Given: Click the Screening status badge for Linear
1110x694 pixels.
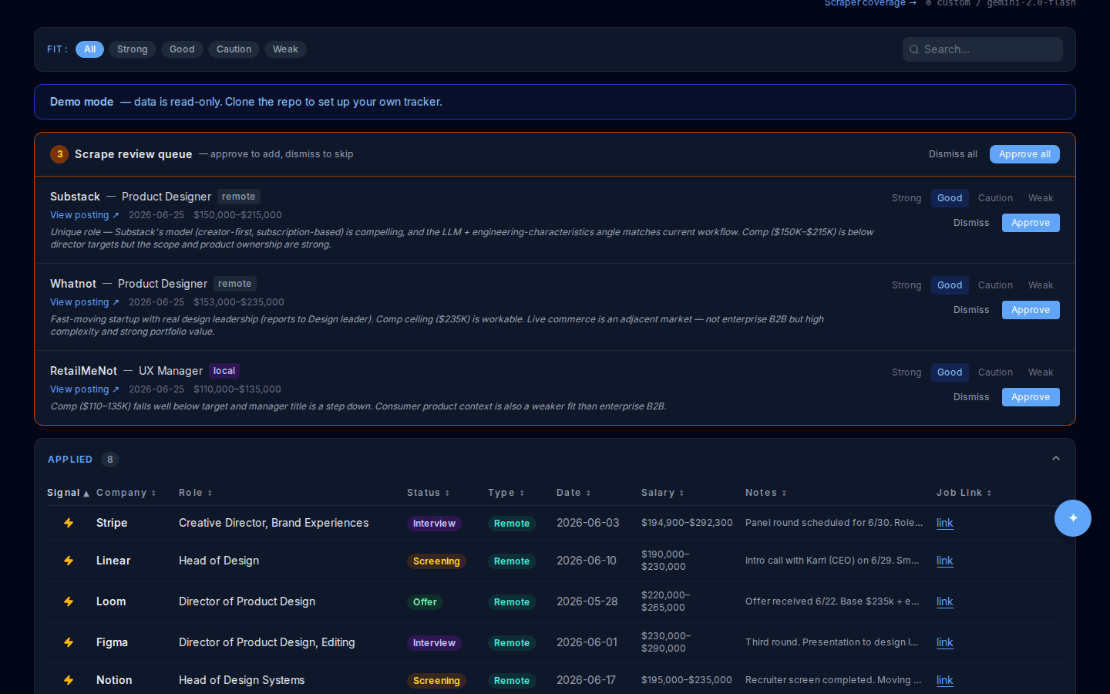Looking at the screenshot, I should coord(436,561).
